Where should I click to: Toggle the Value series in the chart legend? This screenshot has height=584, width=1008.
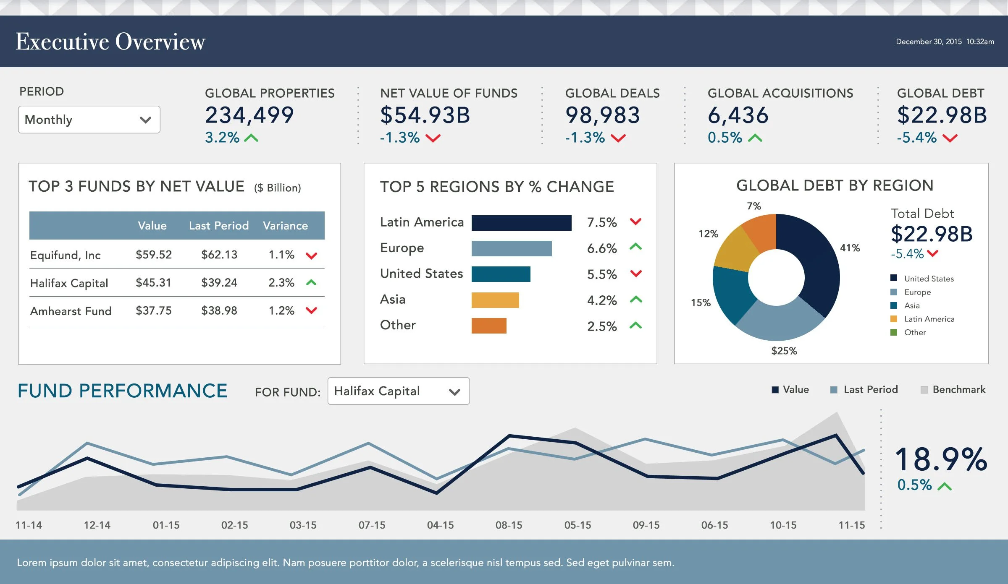pyautogui.click(x=791, y=389)
